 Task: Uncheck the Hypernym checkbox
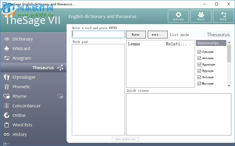pyautogui.click(x=199, y=65)
